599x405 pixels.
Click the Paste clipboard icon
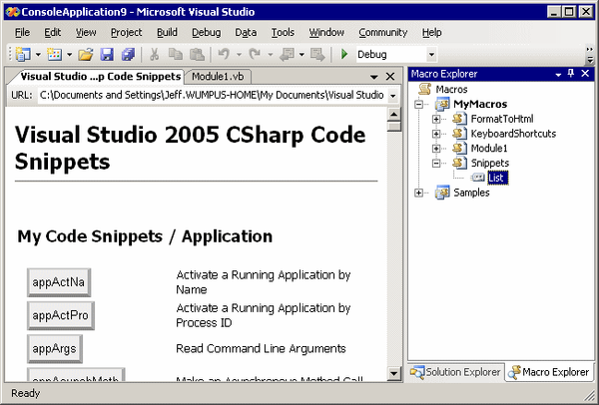197,55
